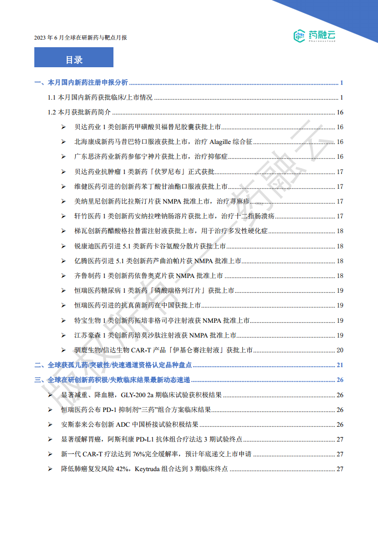Screen dimensions: 378x535
Task: Open 梯瓦创新药醋酸格拉替雷注射液 entry
Action: point(202,231)
